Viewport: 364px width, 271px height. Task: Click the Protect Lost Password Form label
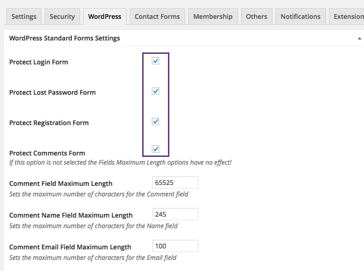tap(52, 92)
